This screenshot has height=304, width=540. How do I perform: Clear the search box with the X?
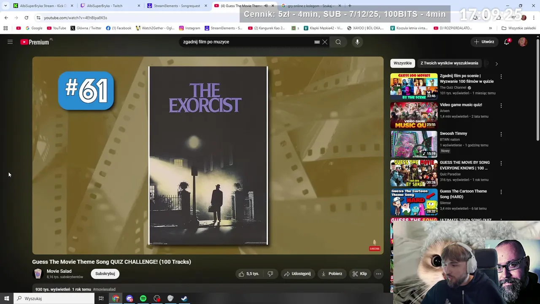click(325, 42)
